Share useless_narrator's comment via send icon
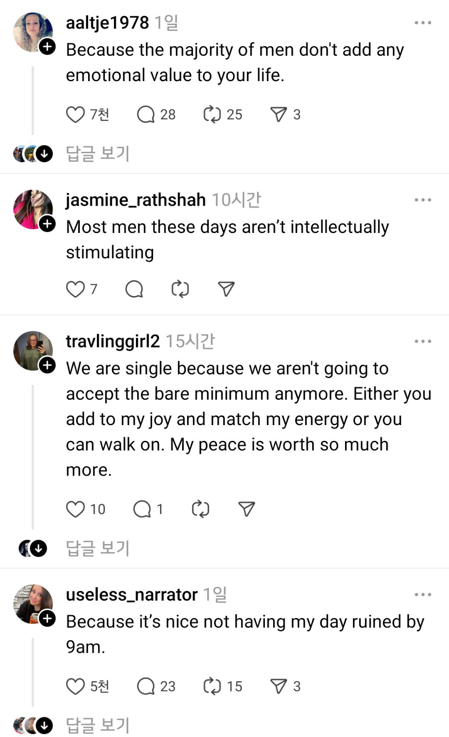449x737 pixels. tap(278, 686)
